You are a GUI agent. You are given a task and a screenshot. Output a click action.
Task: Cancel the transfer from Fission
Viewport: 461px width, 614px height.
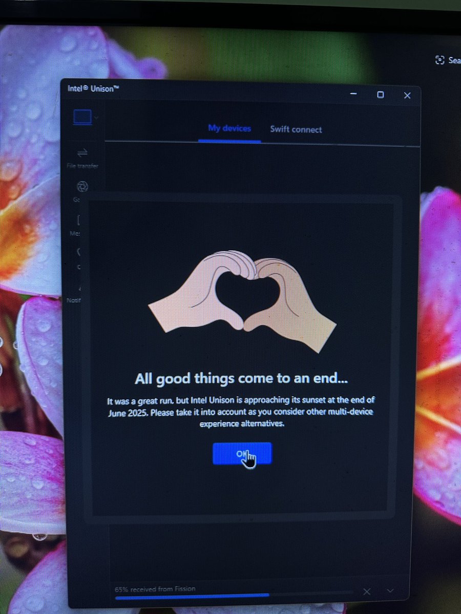pos(367,591)
